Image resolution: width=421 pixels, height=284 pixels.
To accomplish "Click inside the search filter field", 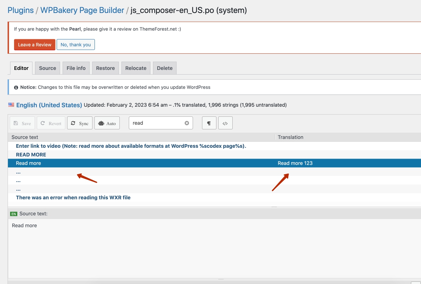I will (x=157, y=123).
